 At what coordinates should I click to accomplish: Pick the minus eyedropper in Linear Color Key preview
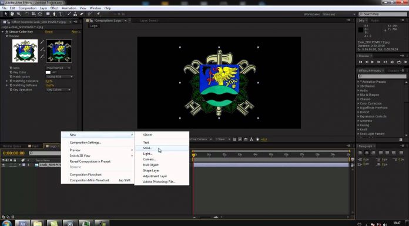(42, 56)
